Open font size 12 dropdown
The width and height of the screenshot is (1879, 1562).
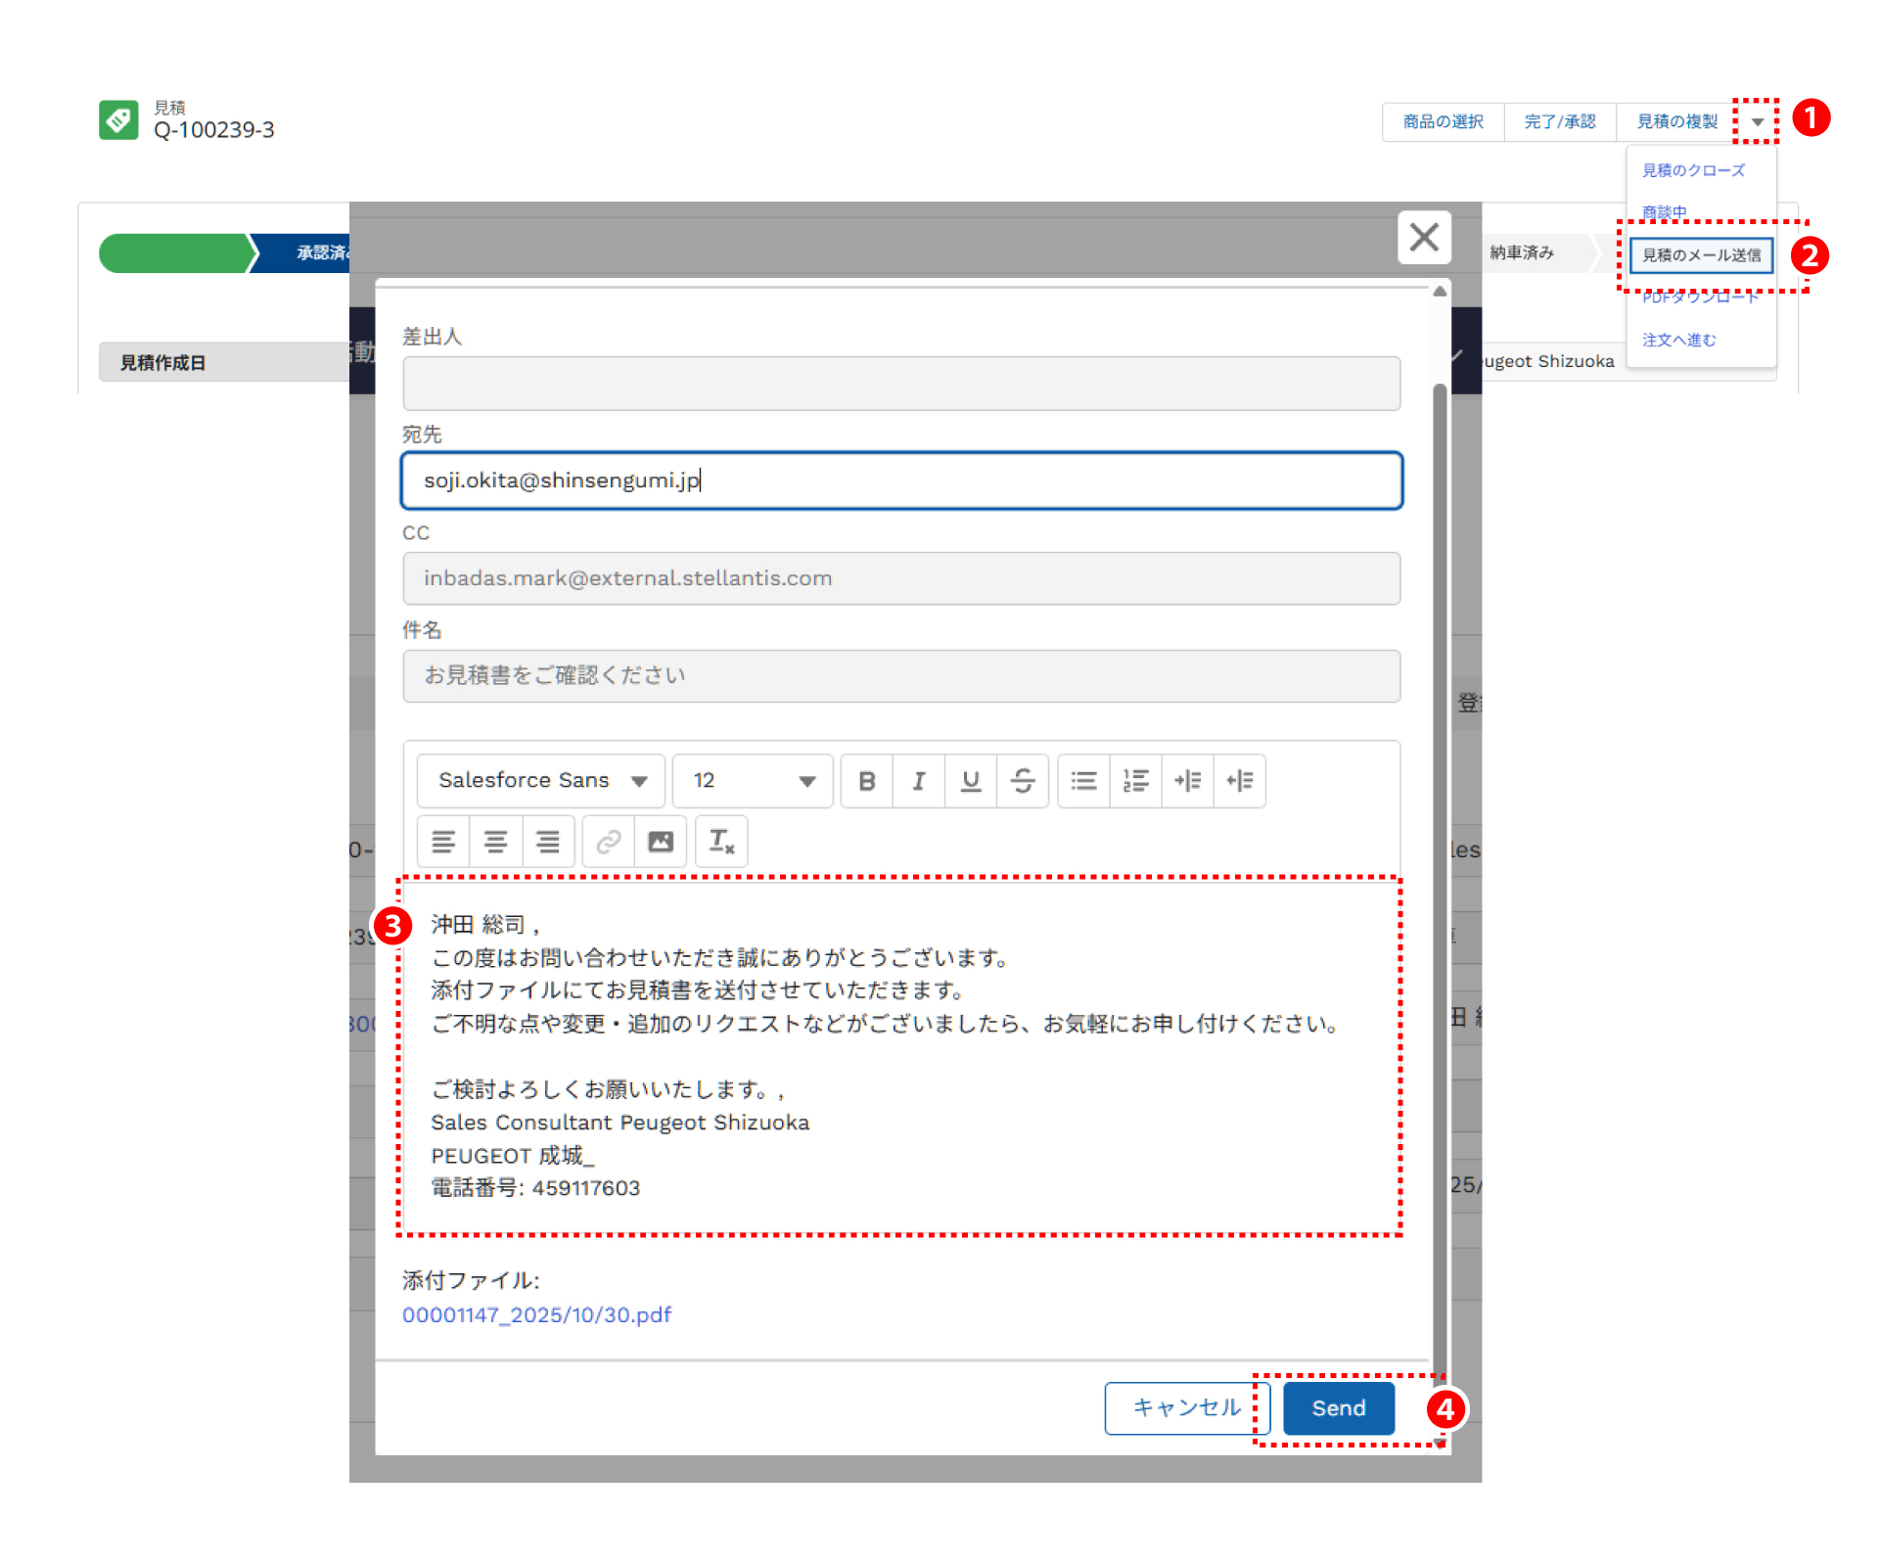tap(753, 781)
